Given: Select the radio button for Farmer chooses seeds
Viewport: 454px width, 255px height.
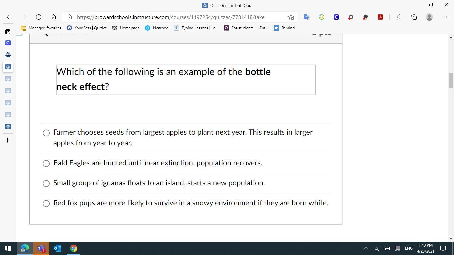Looking at the screenshot, I should 46,133.
